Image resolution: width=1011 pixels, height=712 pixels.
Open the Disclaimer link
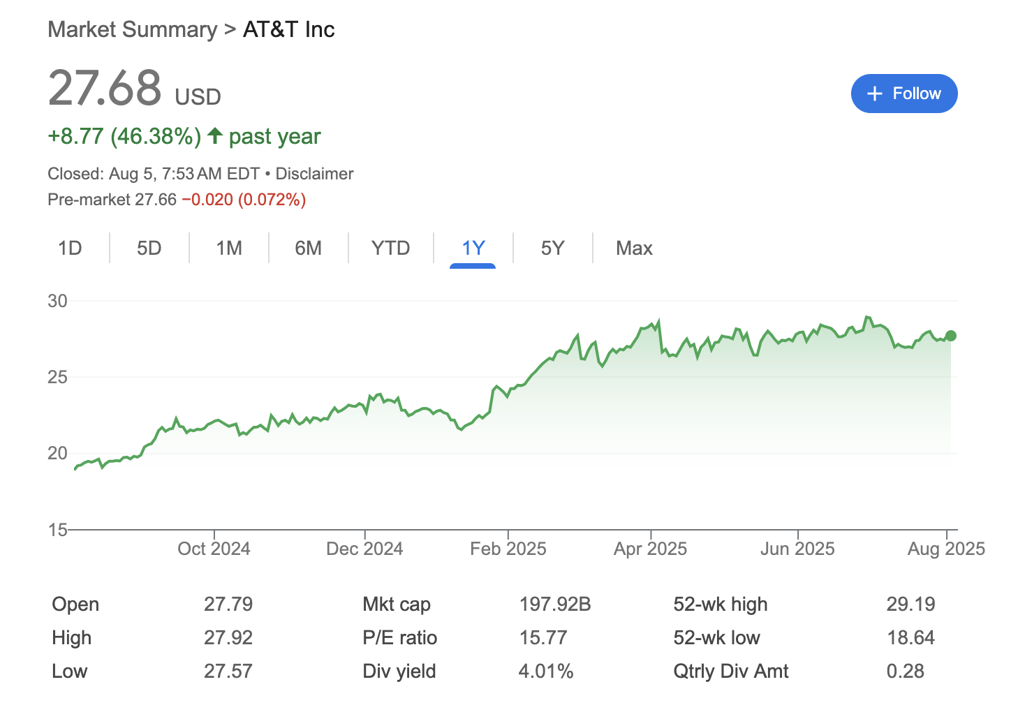pyautogui.click(x=314, y=174)
